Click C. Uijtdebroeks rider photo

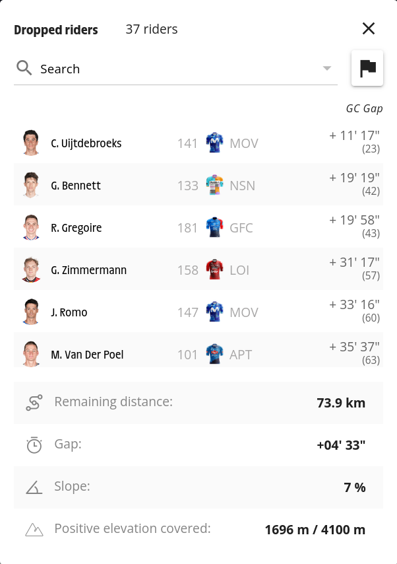(x=31, y=143)
